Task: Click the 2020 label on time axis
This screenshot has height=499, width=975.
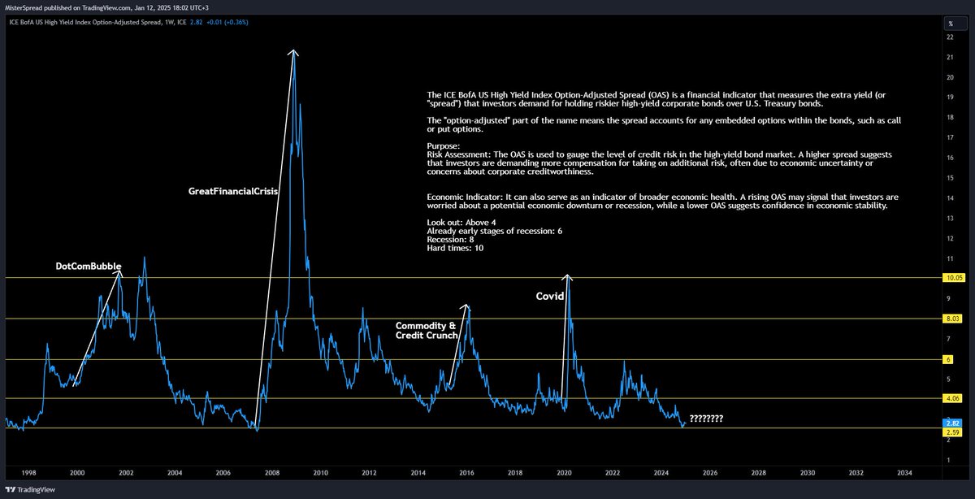Action: pos(564,471)
